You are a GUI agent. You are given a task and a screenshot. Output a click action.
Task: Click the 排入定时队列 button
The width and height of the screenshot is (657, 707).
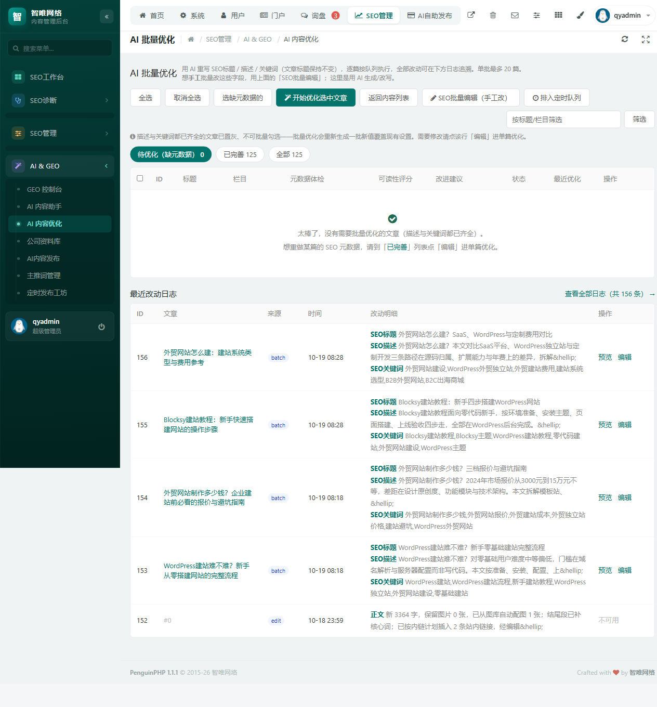pos(557,98)
